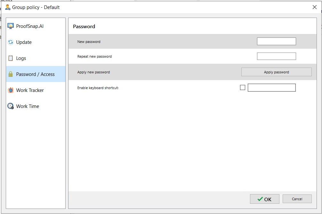Viewport: 322px width, 214px height.
Task: Click the Repeat new password field
Action: [276, 56]
